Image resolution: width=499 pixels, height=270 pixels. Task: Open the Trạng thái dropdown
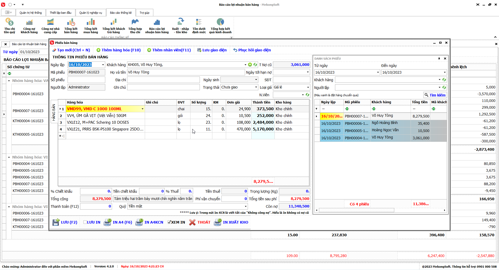coord(256,87)
